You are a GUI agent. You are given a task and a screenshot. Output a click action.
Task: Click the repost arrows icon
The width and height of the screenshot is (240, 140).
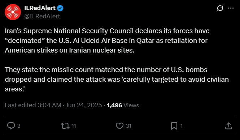(x=65, y=126)
